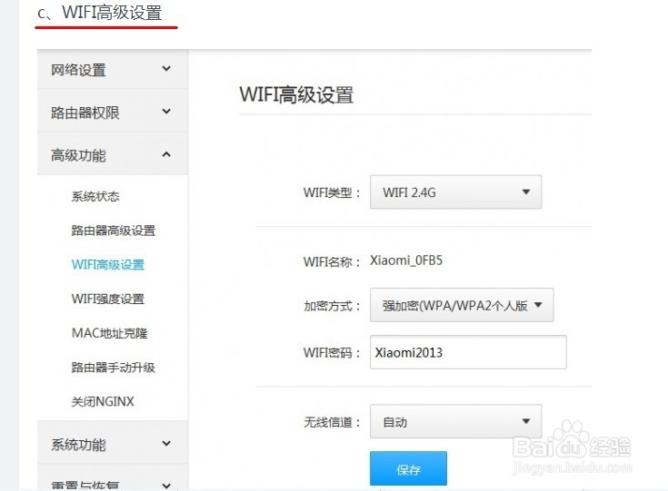The height and width of the screenshot is (491, 668).
Task: Expand the 路由器权限 sidebar section
Action: point(113,112)
